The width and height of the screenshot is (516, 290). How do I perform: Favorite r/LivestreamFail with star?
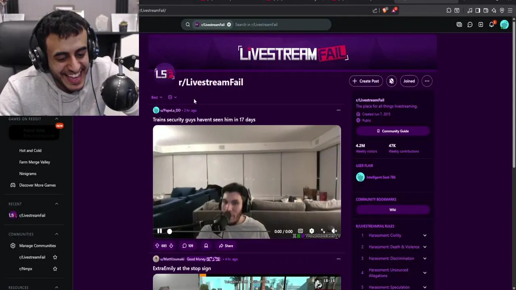(55, 257)
